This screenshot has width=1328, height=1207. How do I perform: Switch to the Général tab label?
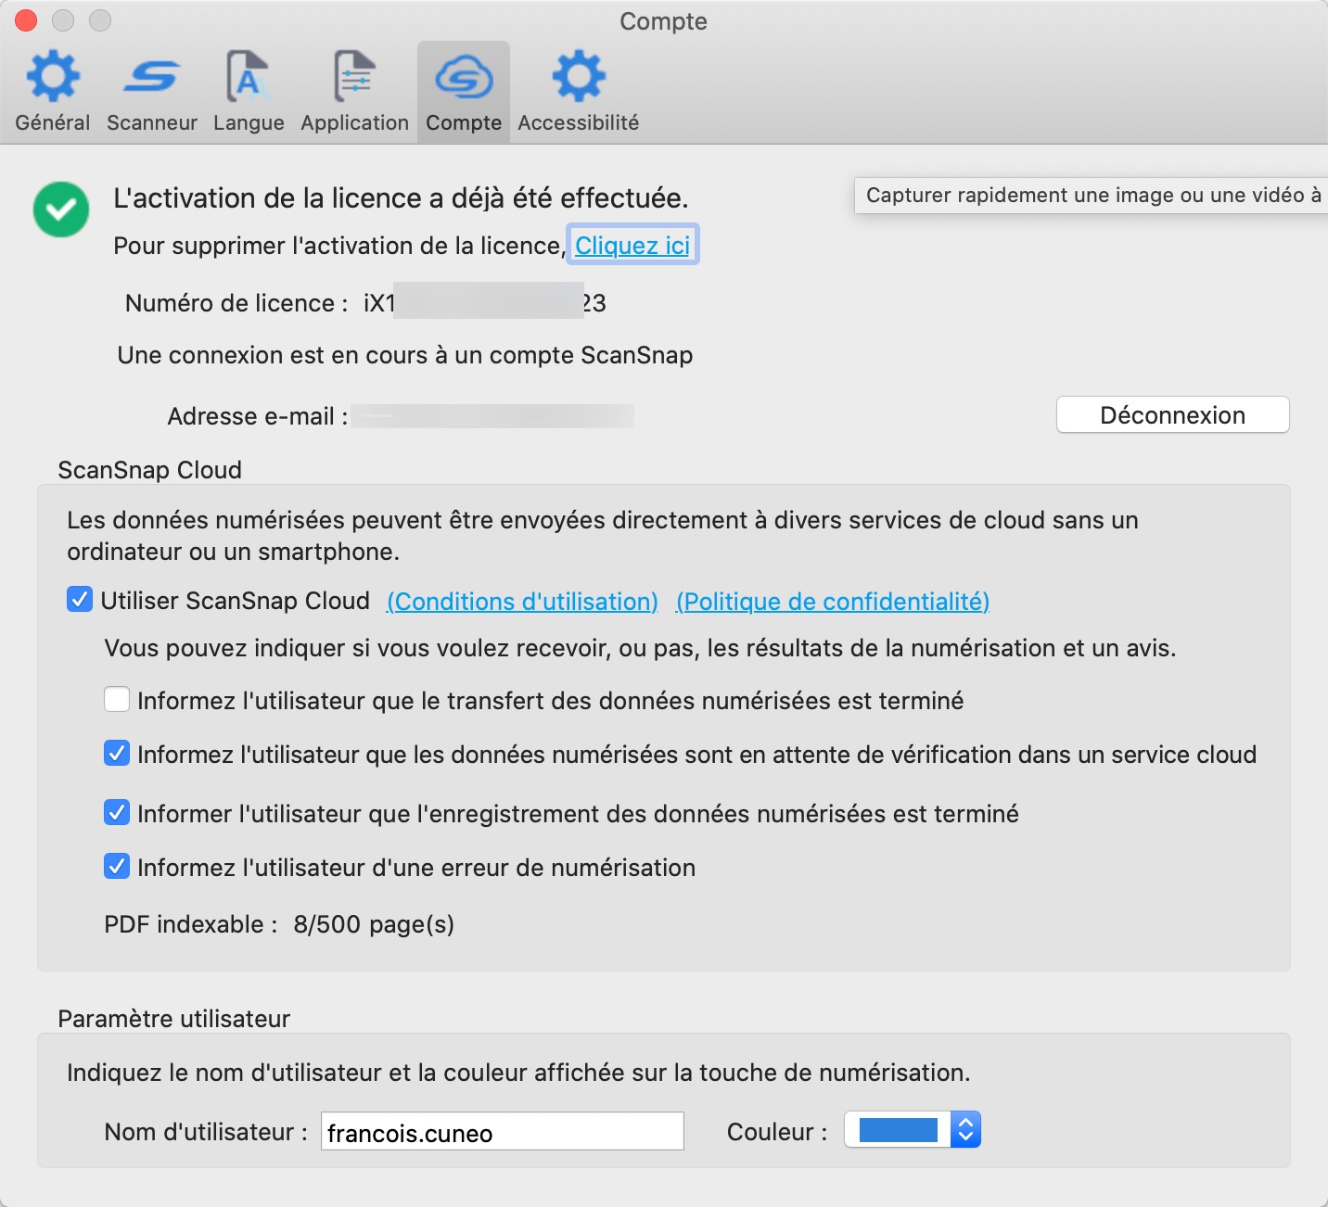pyautogui.click(x=53, y=122)
